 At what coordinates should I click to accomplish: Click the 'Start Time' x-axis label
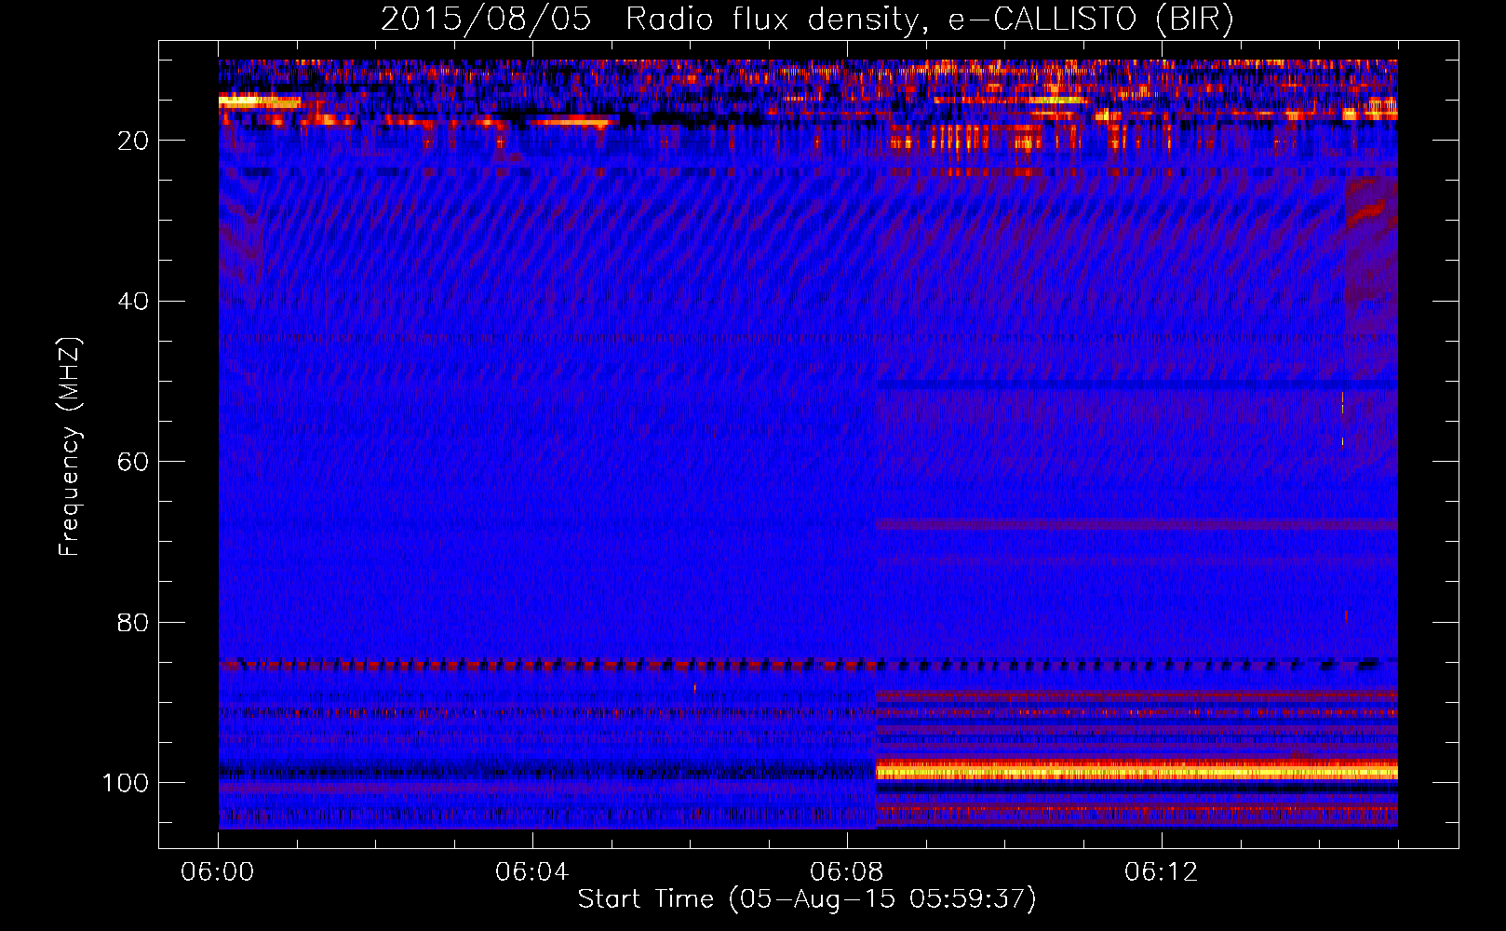pyautogui.click(x=806, y=899)
